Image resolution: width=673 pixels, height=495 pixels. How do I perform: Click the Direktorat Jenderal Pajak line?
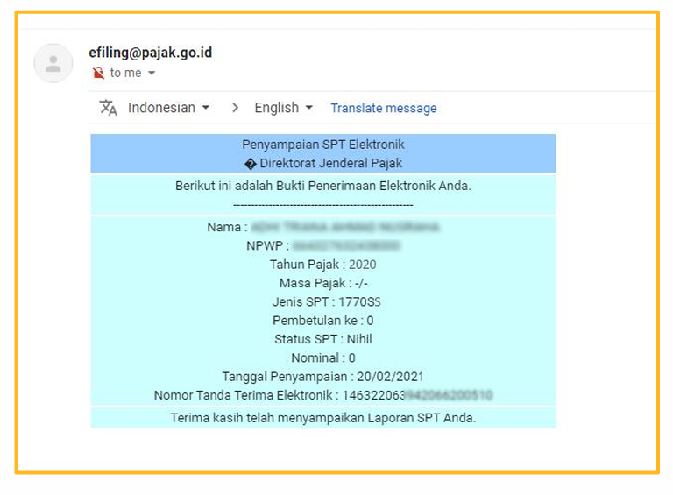(x=323, y=163)
